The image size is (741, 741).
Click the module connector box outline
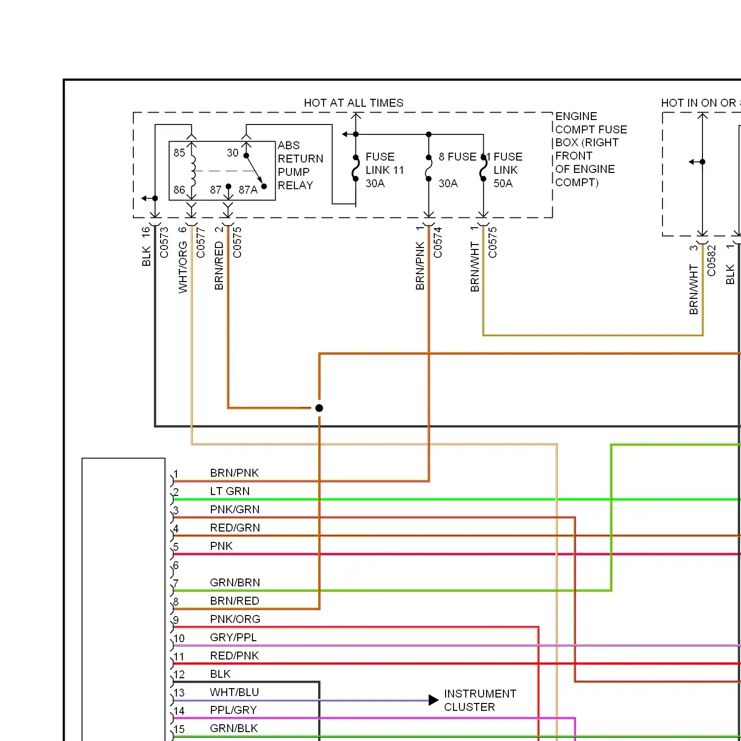pyautogui.click(x=123, y=599)
